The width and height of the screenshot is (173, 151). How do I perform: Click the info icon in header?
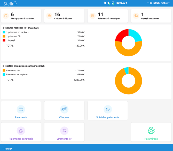[x=105, y=3]
